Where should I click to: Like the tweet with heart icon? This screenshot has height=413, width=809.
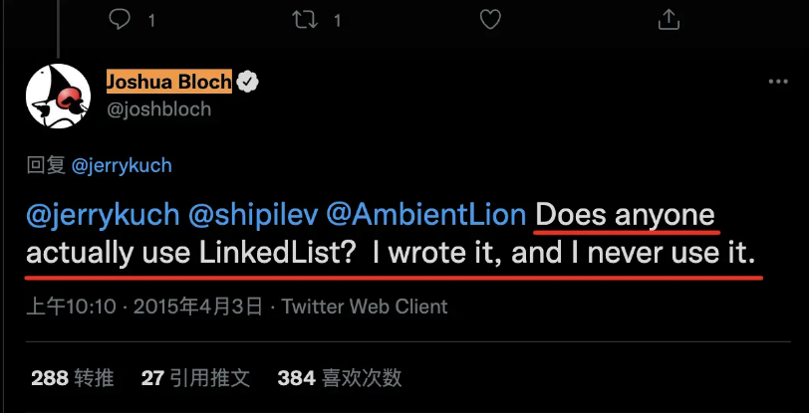point(489,19)
